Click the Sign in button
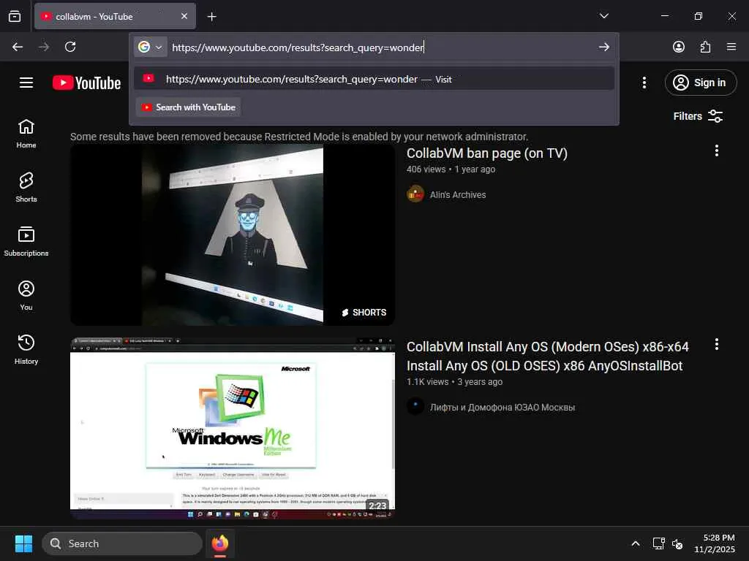 (x=700, y=83)
